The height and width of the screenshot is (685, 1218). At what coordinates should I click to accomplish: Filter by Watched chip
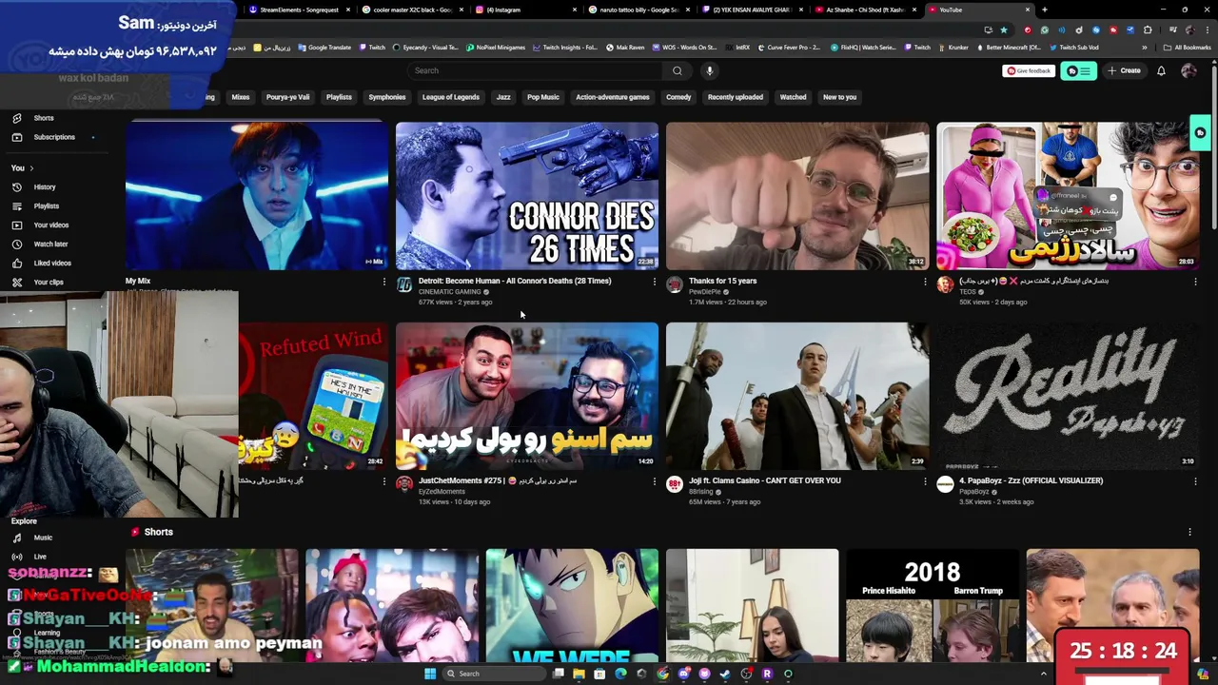(793, 97)
